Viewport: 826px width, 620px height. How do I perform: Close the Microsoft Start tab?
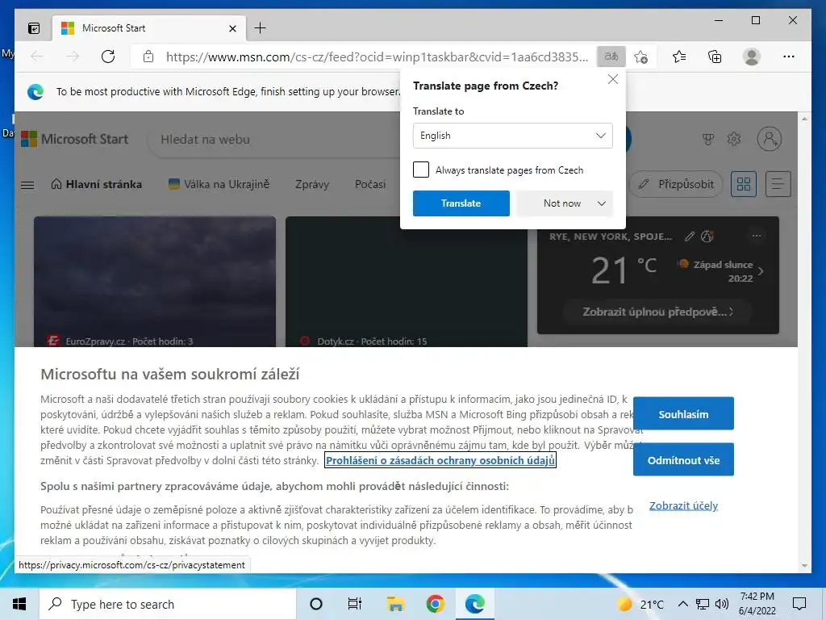232,28
